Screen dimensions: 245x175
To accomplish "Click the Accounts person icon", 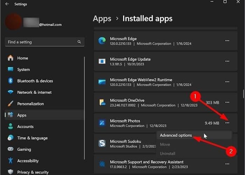I will (x=10, y=126).
